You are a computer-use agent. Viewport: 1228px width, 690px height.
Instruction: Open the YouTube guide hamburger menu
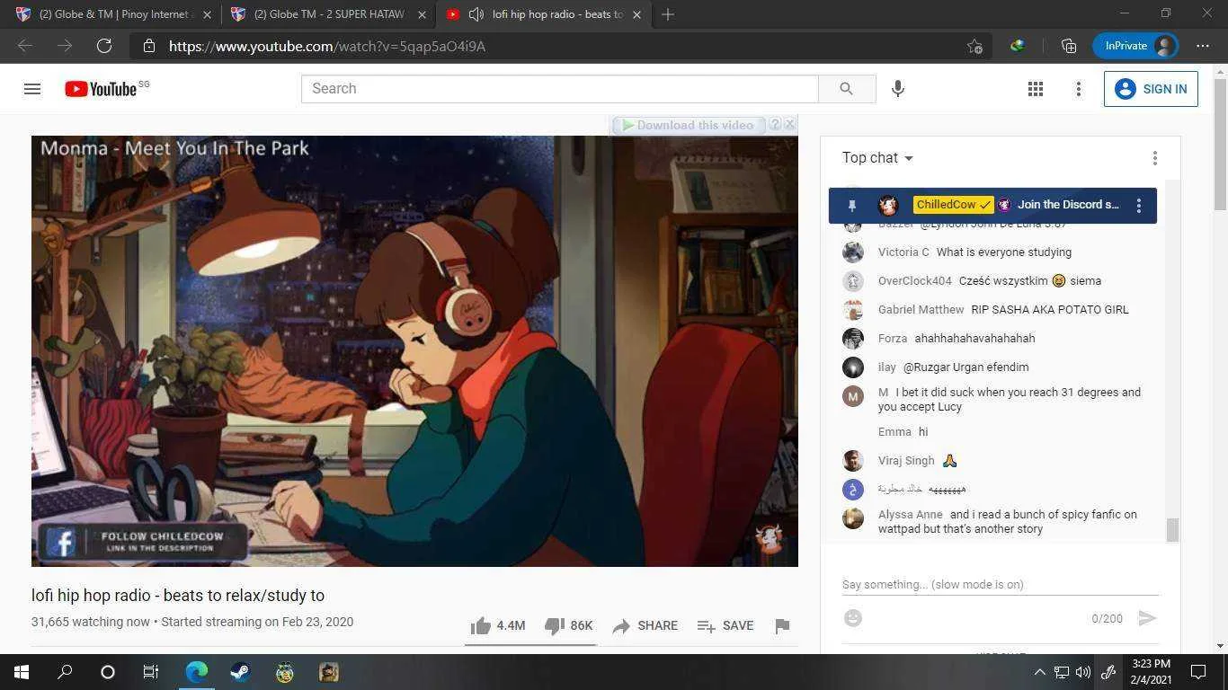coord(32,89)
